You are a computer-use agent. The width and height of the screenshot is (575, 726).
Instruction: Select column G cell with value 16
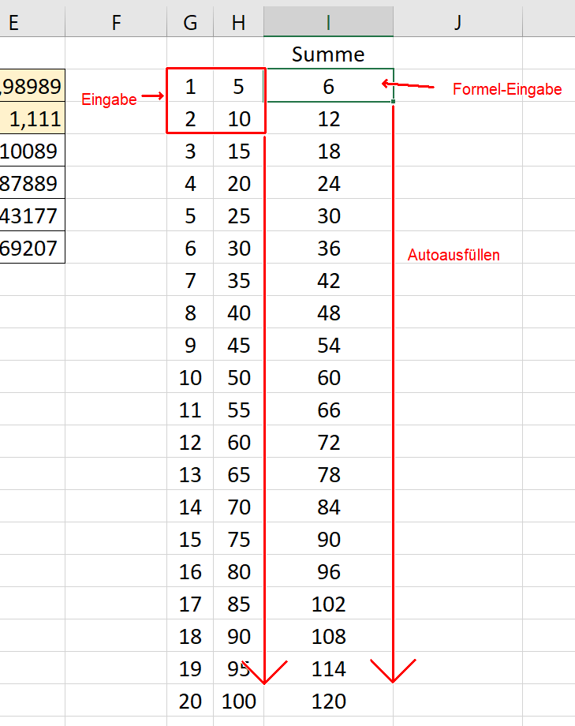190,572
